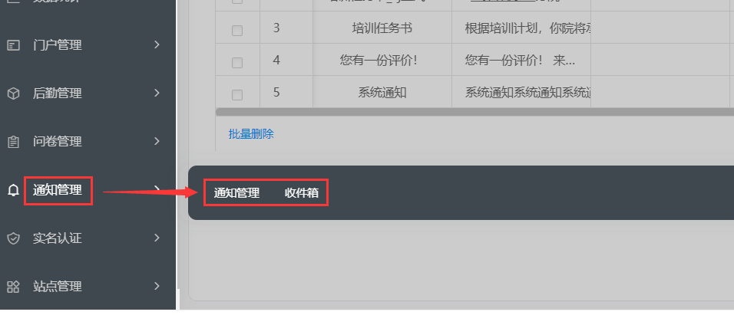The height and width of the screenshot is (315, 734).
Task: Tick the checkbox for row 5 系统通知
Action: coord(237,95)
